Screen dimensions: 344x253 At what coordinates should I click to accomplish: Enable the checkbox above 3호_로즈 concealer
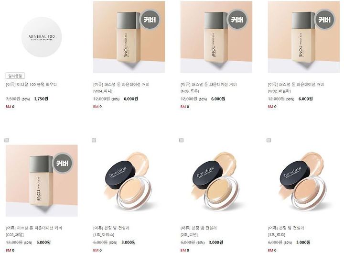(269, 140)
